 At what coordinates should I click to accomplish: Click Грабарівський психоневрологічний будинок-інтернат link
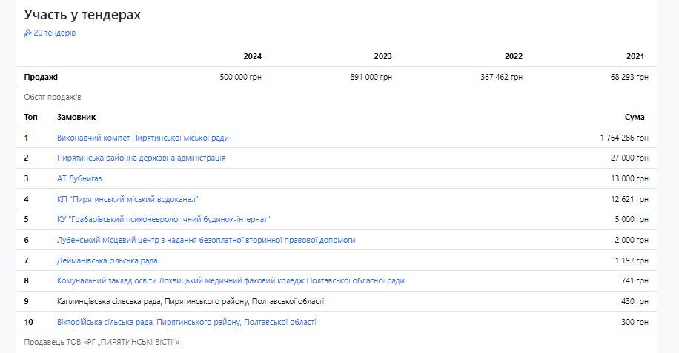[163, 220]
